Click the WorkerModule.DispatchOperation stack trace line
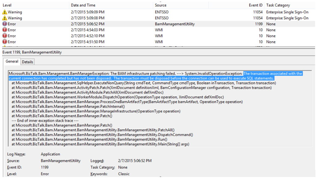 point(118,97)
